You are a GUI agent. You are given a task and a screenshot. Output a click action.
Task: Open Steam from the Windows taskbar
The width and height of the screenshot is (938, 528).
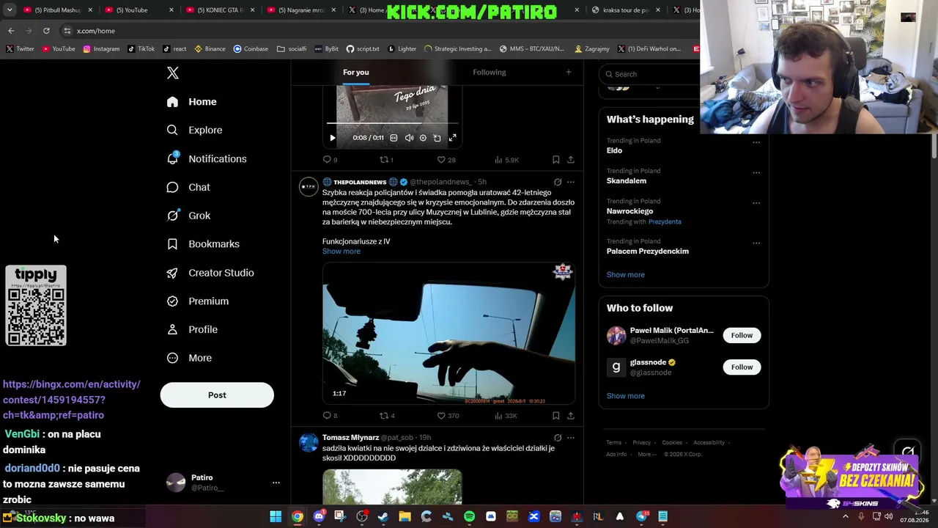(383, 516)
